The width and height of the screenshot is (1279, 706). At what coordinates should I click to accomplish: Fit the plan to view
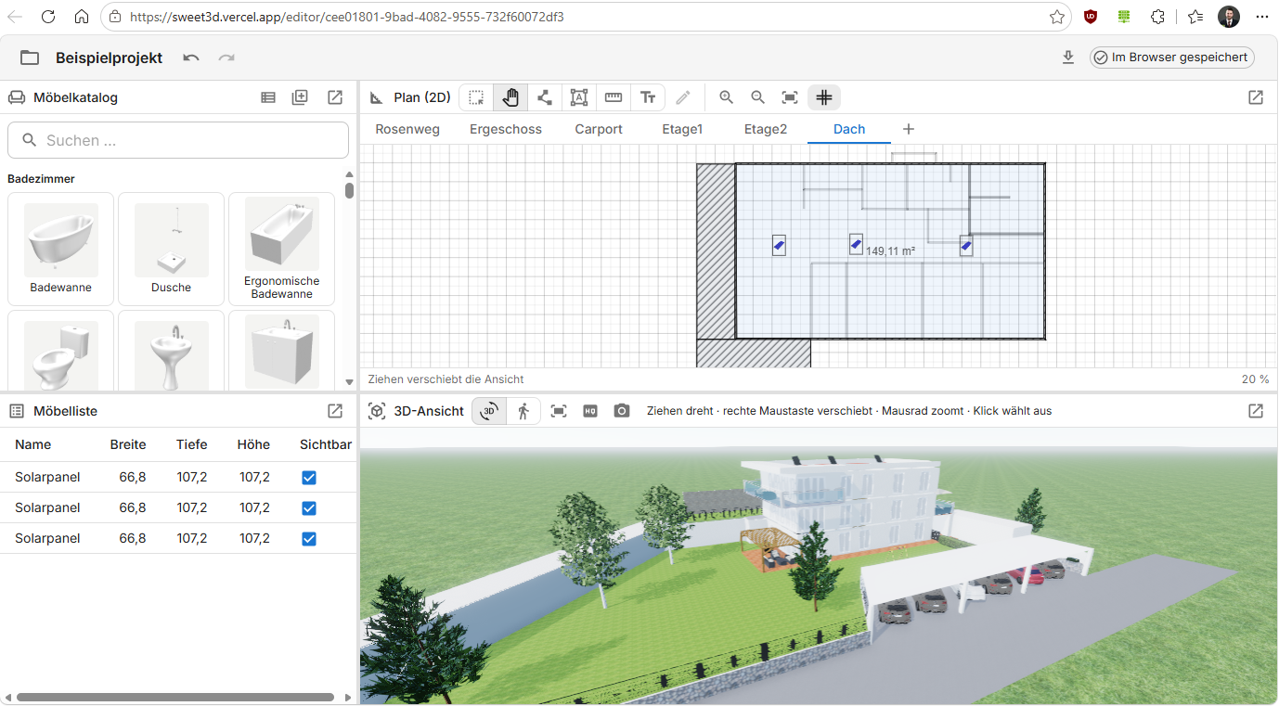(790, 97)
